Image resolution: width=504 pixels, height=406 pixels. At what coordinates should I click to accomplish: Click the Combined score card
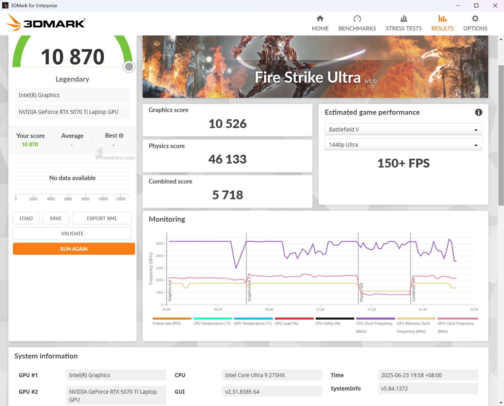(228, 191)
